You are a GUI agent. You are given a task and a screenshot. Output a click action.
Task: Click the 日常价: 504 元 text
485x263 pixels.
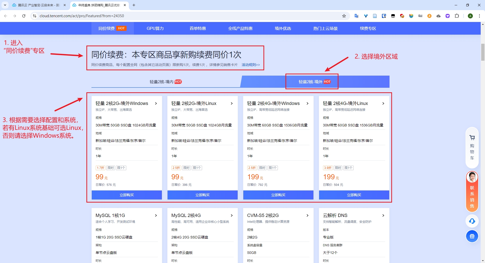coord(333,185)
